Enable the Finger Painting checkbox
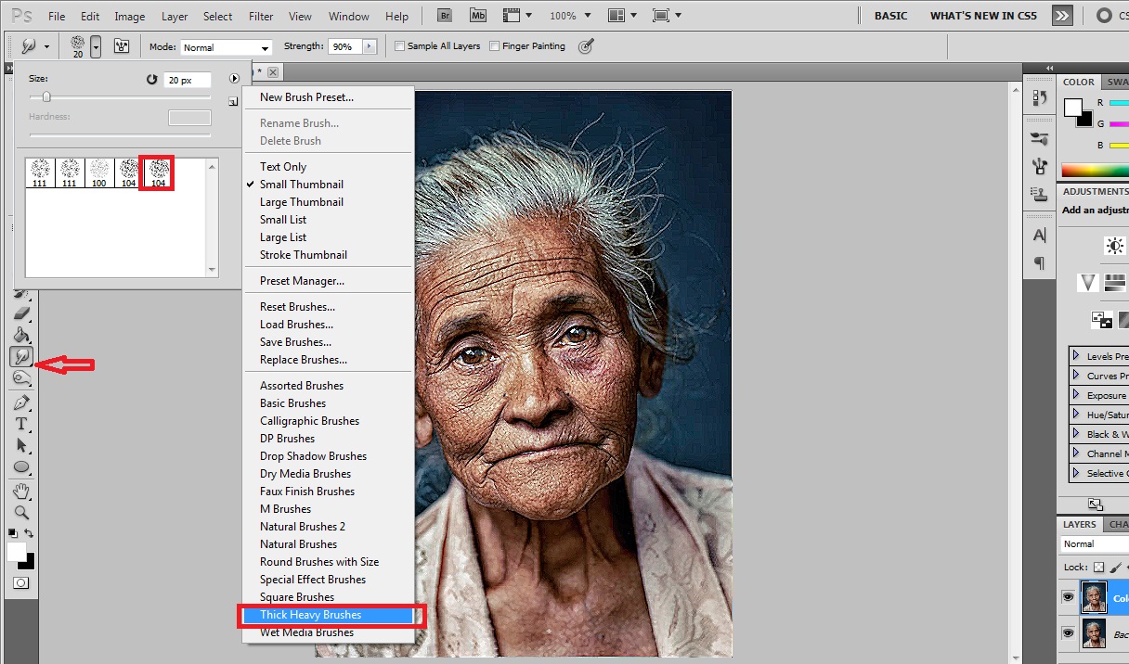Viewport: 1129px width, 664px height. pos(495,46)
